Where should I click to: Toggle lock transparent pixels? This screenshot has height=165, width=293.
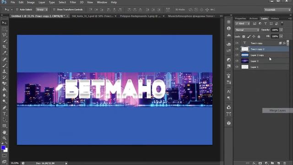coord(244,37)
